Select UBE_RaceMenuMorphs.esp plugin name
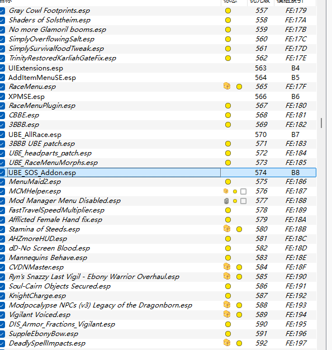 point(53,163)
